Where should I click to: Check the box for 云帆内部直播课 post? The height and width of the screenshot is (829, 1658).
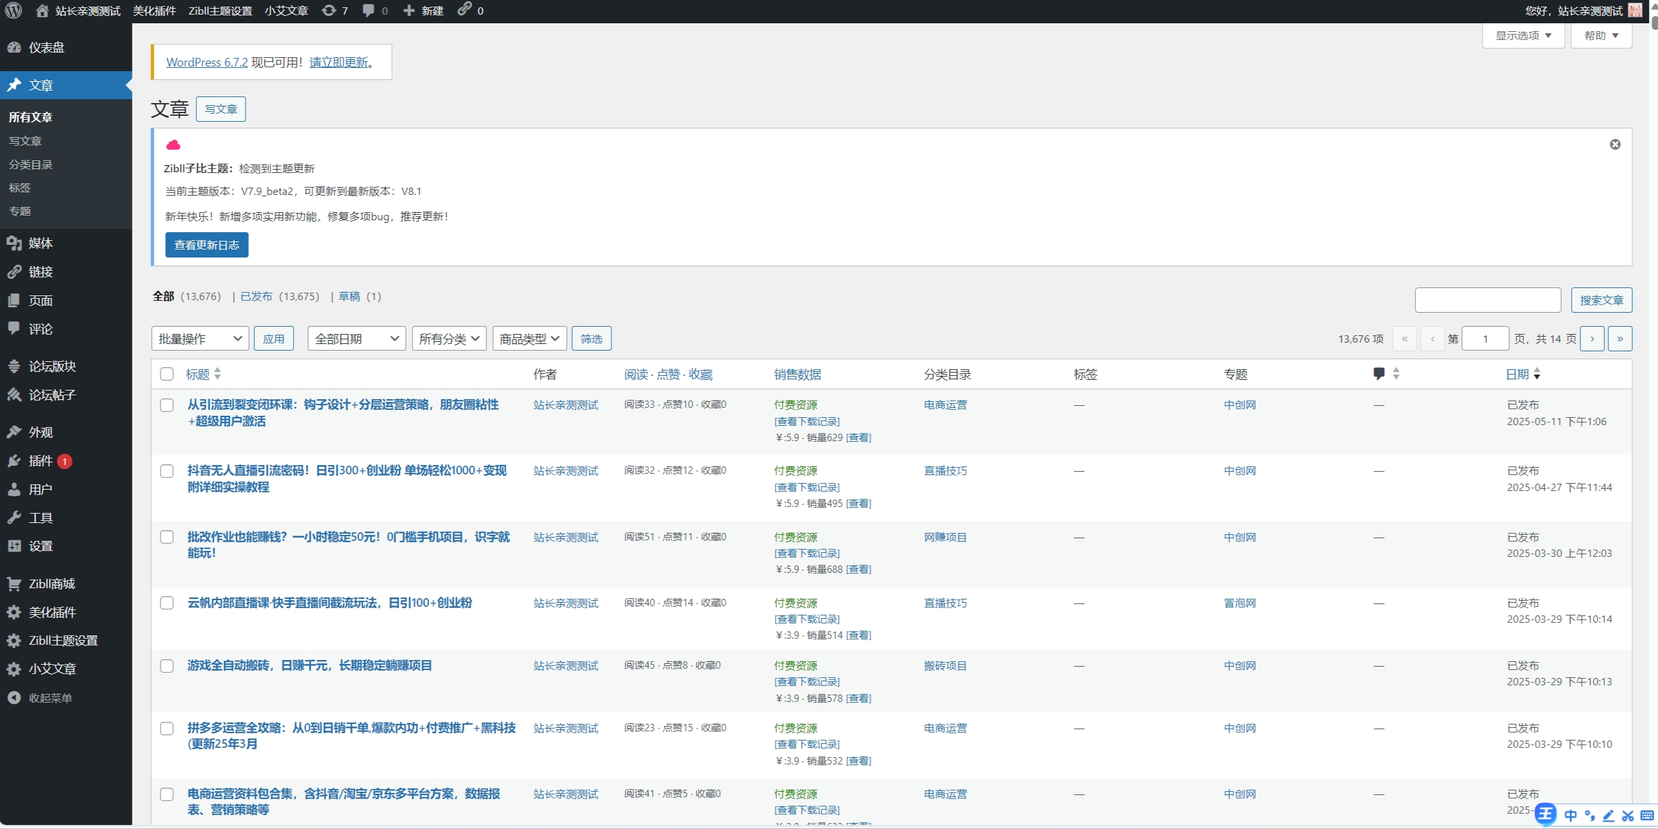pos(167,603)
